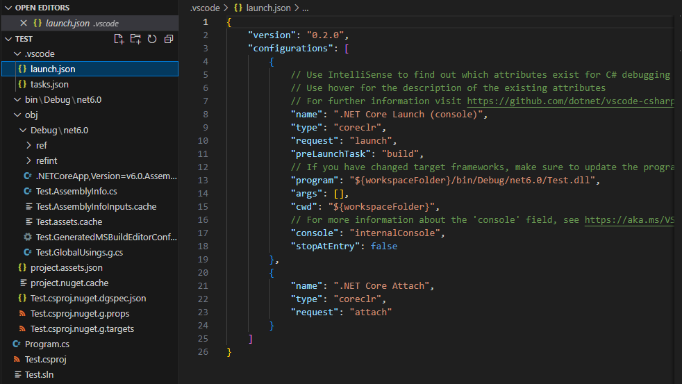Open .NETCoreApp,Version=v6.0 assembly file
Screen dimensions: 682x384
pos(90,176)
